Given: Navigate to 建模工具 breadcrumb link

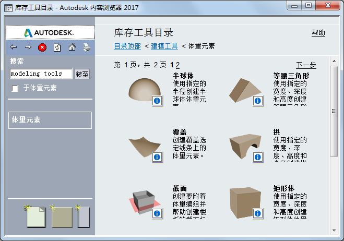Looking at the screenshot, I should click(x=164, y=46).
